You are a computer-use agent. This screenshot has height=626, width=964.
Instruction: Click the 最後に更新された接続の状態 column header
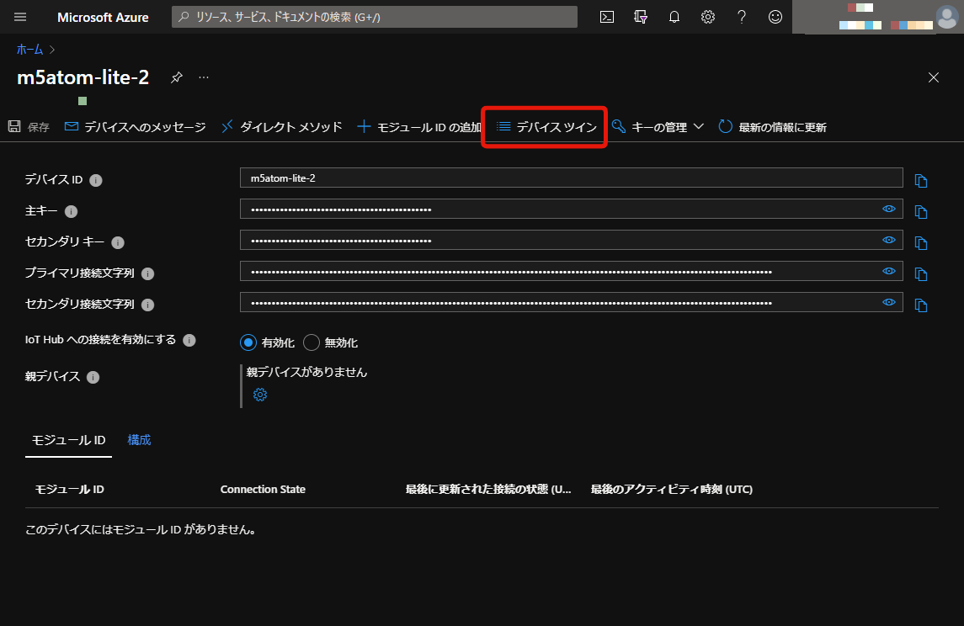(488, 490)
